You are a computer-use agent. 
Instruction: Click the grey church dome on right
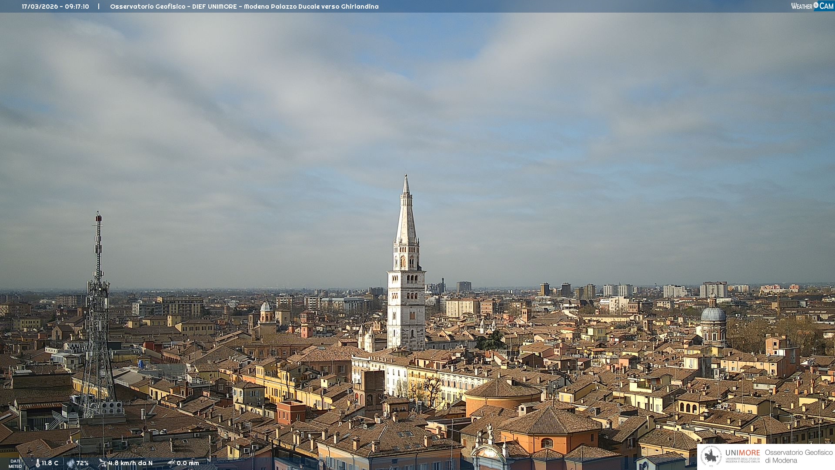pyautogui.click(x=713, y=314)
